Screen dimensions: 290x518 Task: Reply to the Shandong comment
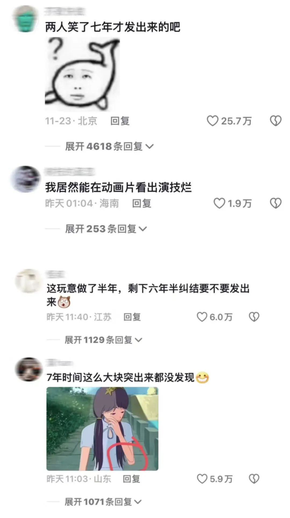pos(131,479)
